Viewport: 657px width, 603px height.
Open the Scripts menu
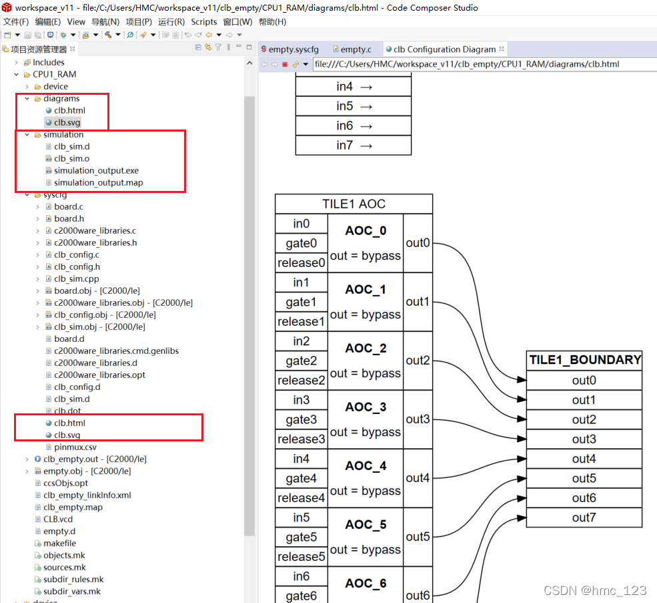coord(204,21)
